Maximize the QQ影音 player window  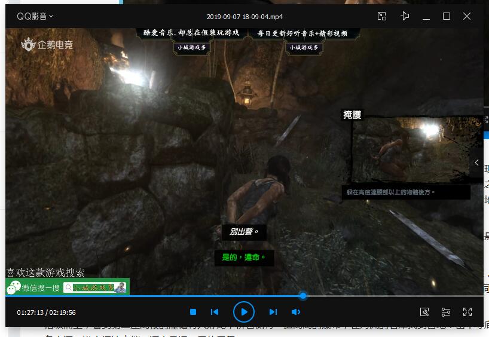tap(447, 16)
